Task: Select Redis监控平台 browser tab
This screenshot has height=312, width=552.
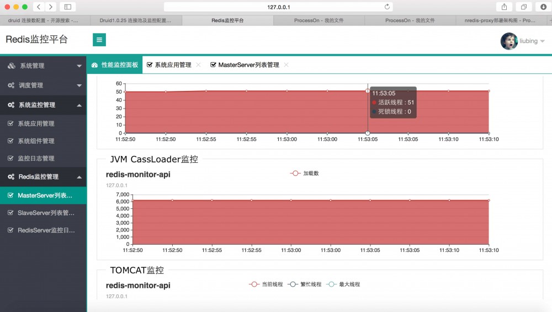Action: [227, 20]
